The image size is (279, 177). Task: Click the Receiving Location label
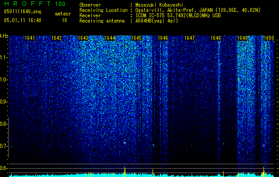pos(103,11)
